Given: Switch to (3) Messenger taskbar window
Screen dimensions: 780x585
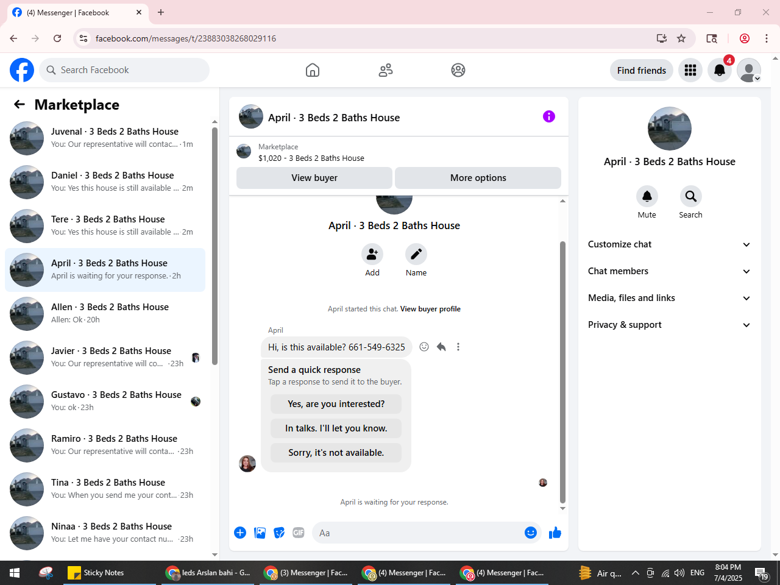Looking at the screenshot, I should (x=307, y=573).
